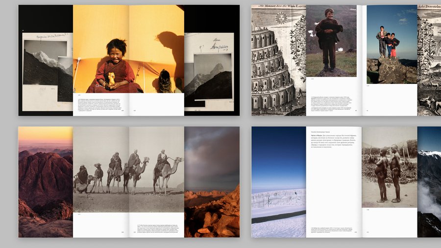441x248 pixels.
Task: Open the mountain print under handwritten Ama Dablam note
Action: click(213, 77)
